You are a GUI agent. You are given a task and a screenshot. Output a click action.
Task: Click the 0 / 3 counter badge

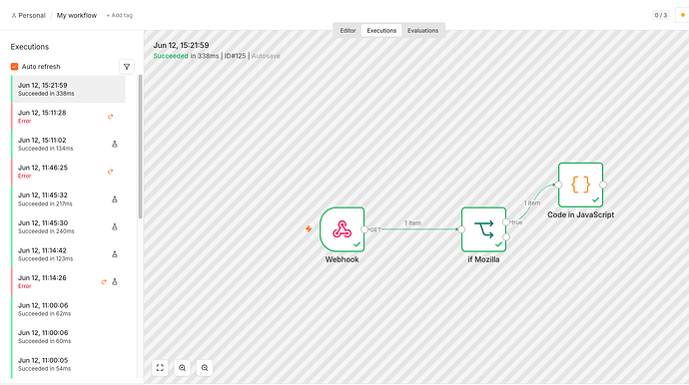[660, 15]
